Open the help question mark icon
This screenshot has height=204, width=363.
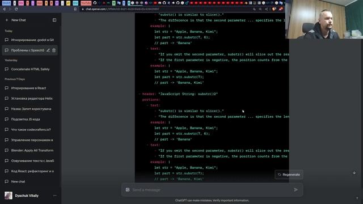tap(357, 198)
